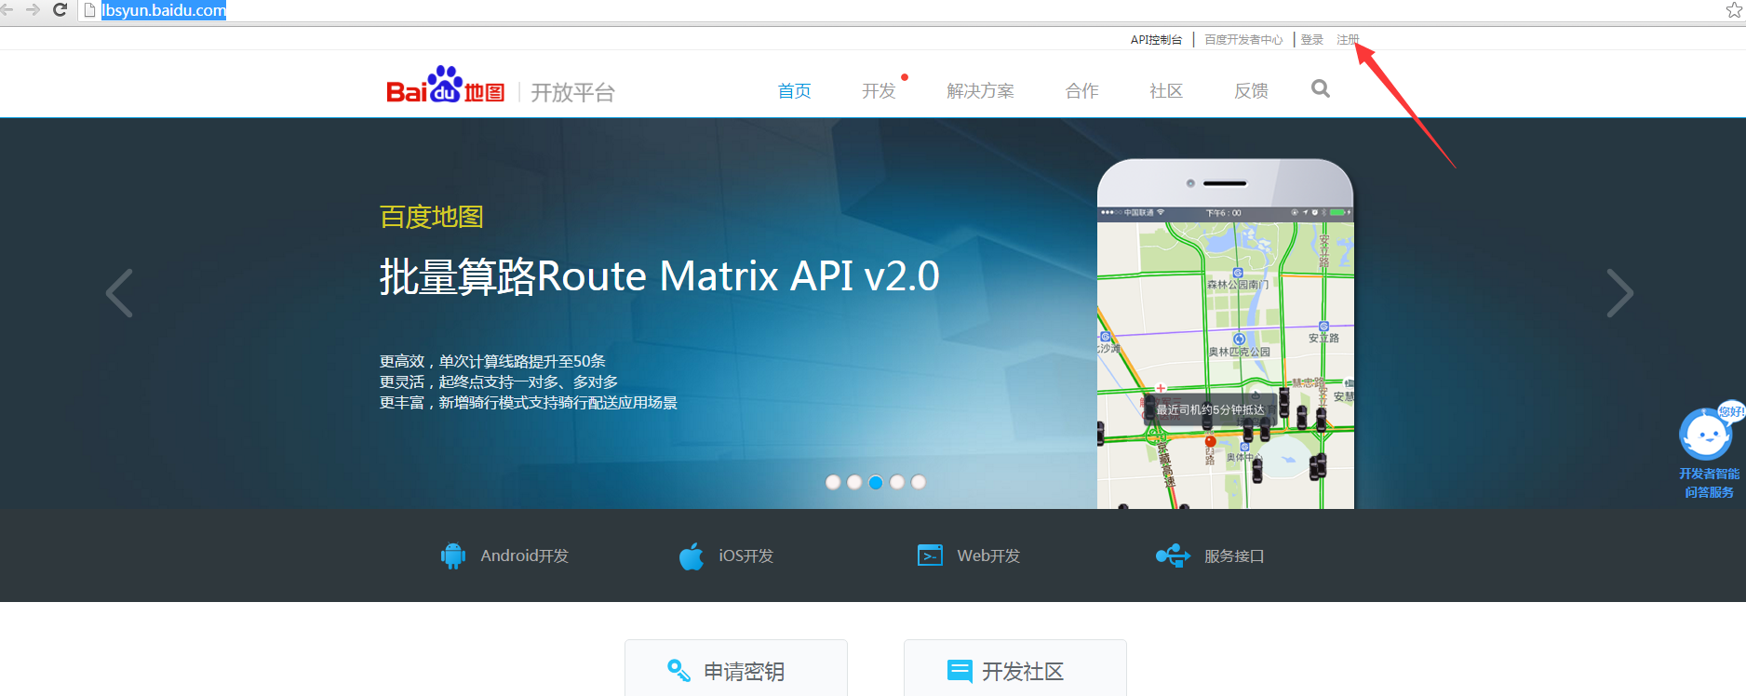Open the 社区 nav menu
The height and width of the screenshot is (696, 1746).
pos(1166,90)
